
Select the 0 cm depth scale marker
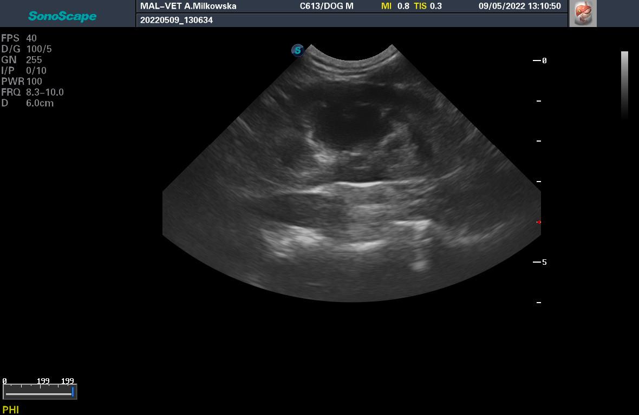pyautogui.click(x=540, y=61)
